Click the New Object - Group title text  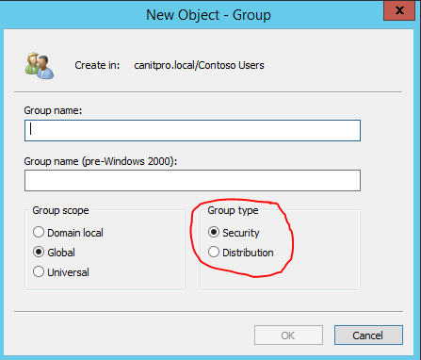coord(208,15)
